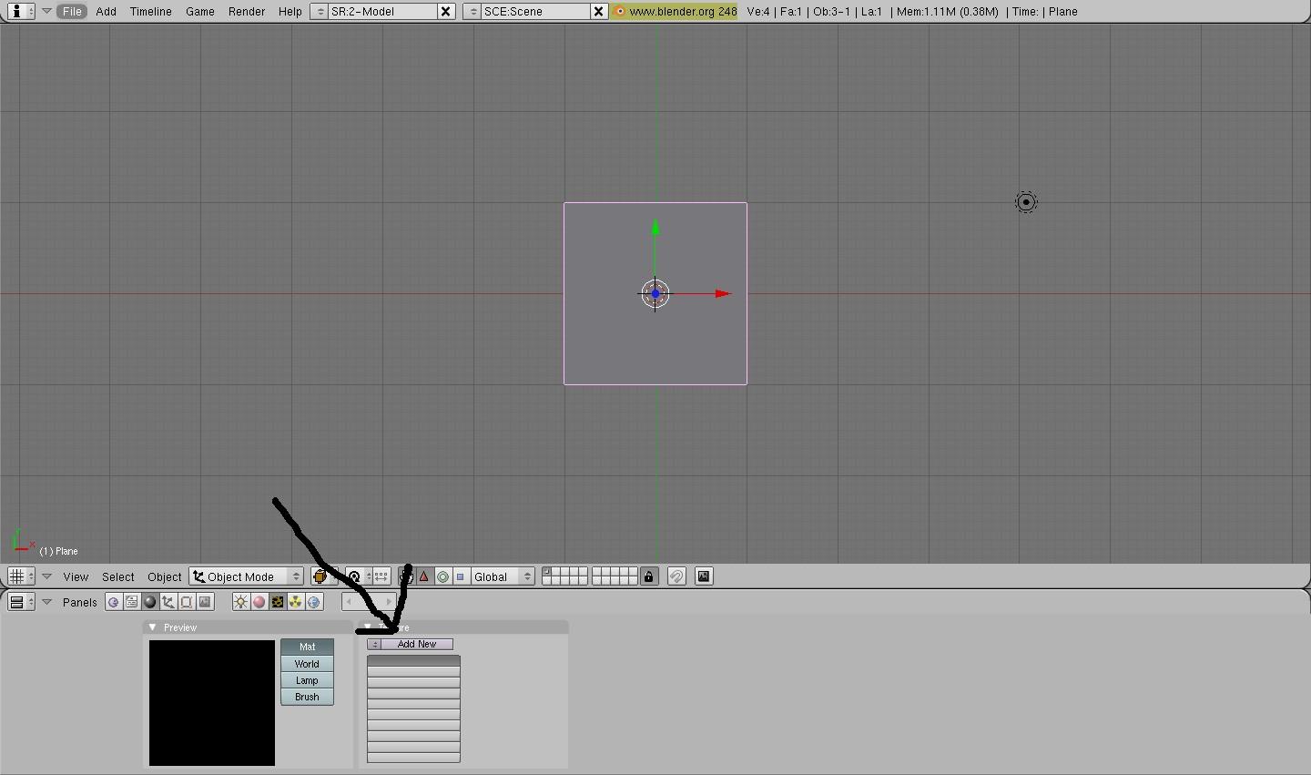Click the green Y-axis manipulator arrow

click(655, 228)
